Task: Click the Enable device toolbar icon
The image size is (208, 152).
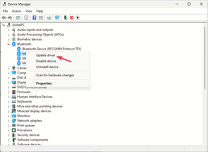Action: coord(65,18)
